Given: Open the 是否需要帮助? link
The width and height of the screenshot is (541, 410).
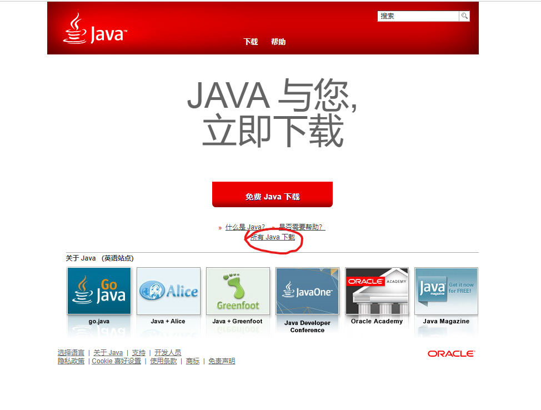Looking at the screenshot, I should (302, 227).
